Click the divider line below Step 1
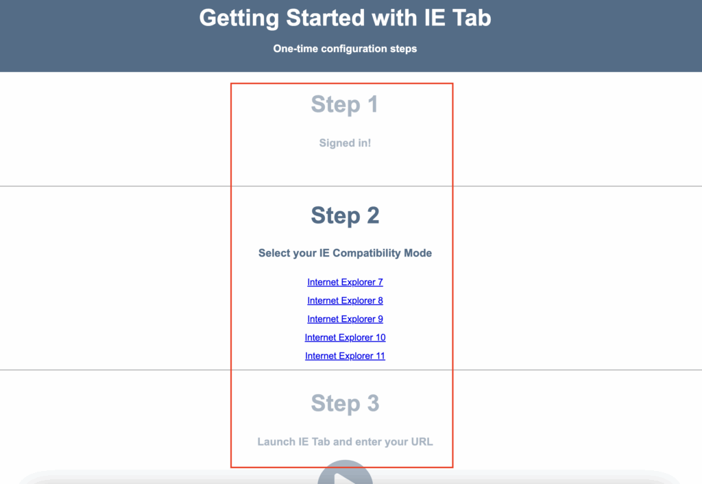The height and width of the screenshot is (484, 702). (x=115, y=186)
